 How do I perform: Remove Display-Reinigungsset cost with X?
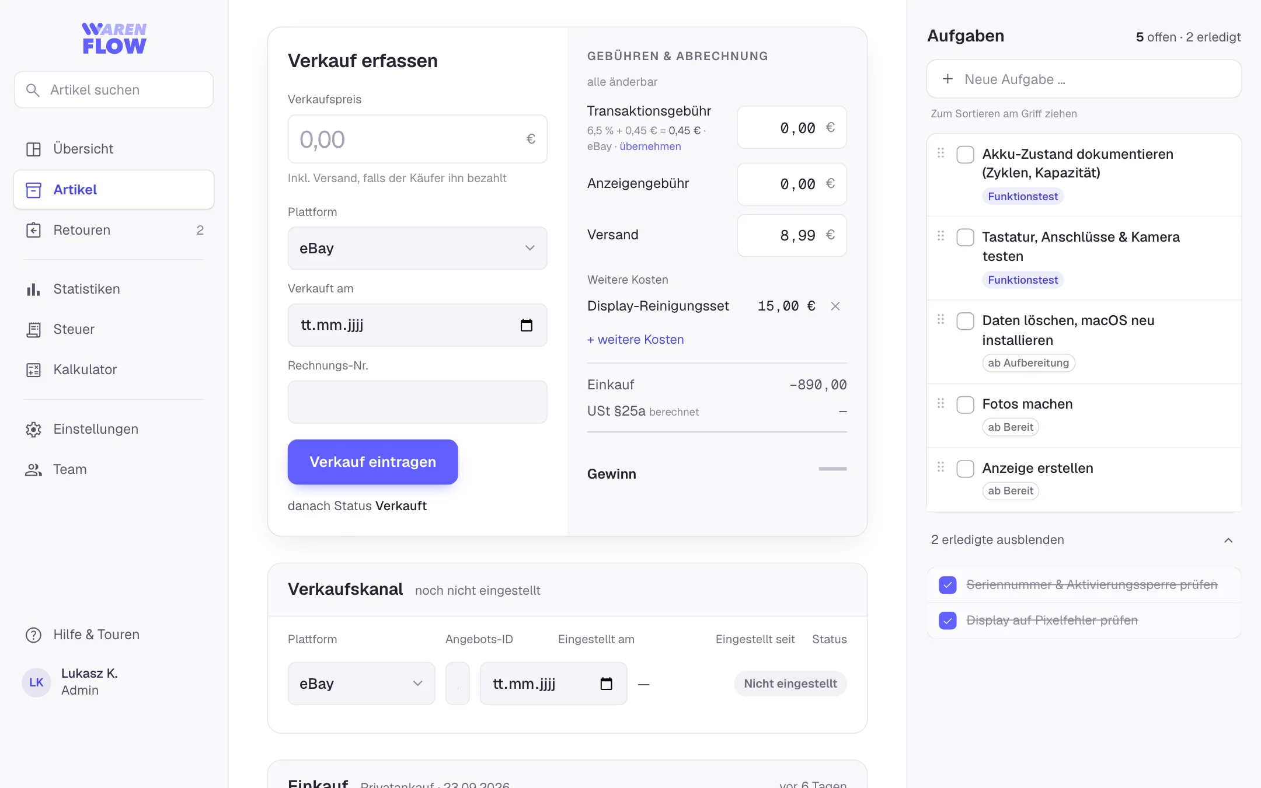(835, 306)
